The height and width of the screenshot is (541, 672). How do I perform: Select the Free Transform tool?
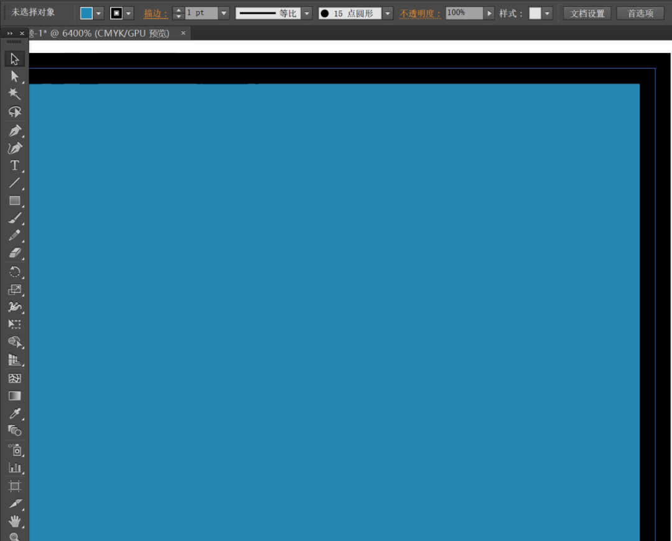coord(14,324)
